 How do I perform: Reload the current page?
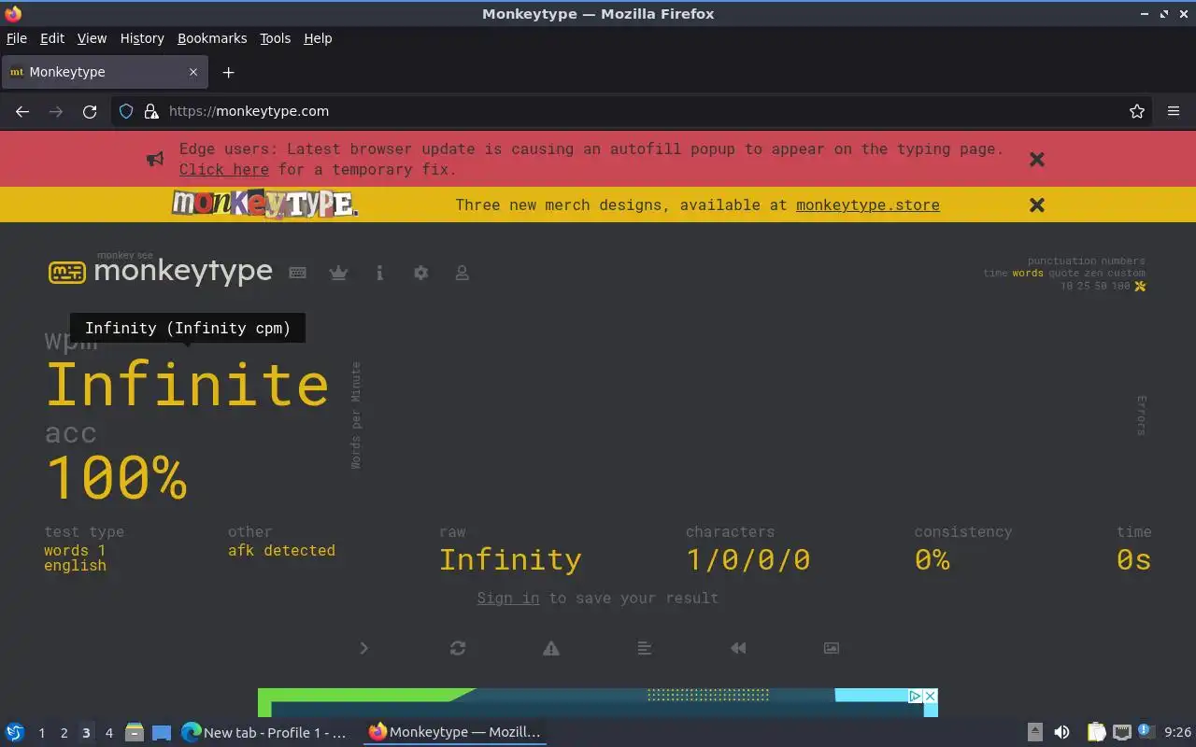[x=90, y=111]
